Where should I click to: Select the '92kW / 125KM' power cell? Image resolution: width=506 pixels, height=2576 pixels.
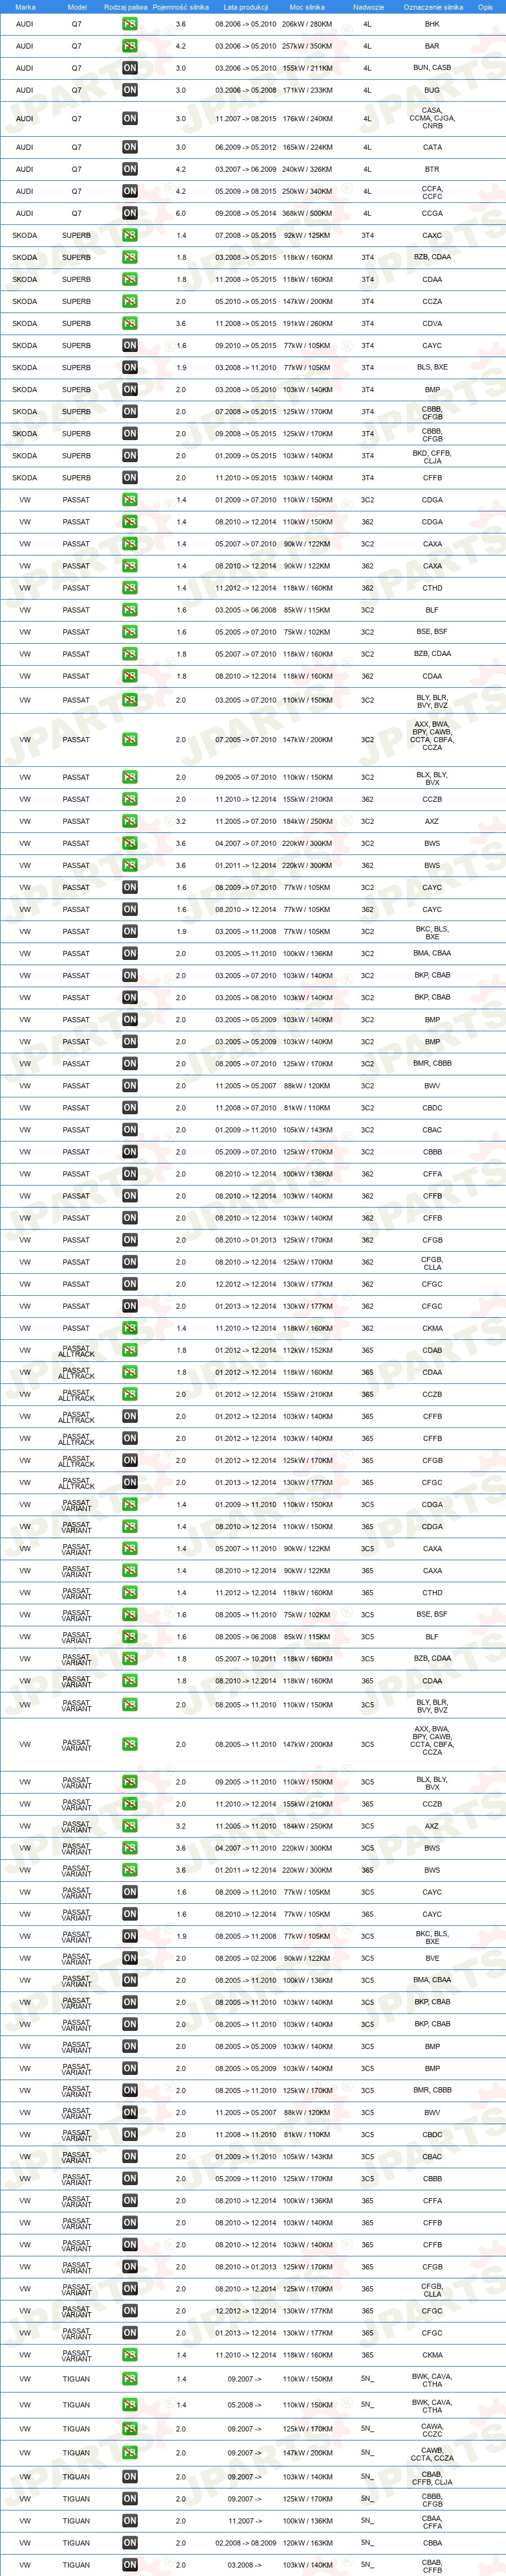(307, 235)
